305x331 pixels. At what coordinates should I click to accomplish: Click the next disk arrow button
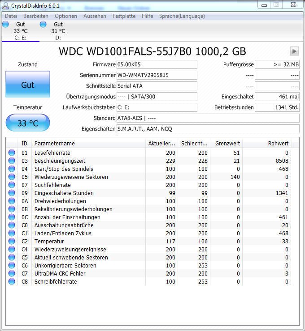(x=294, y=51)
